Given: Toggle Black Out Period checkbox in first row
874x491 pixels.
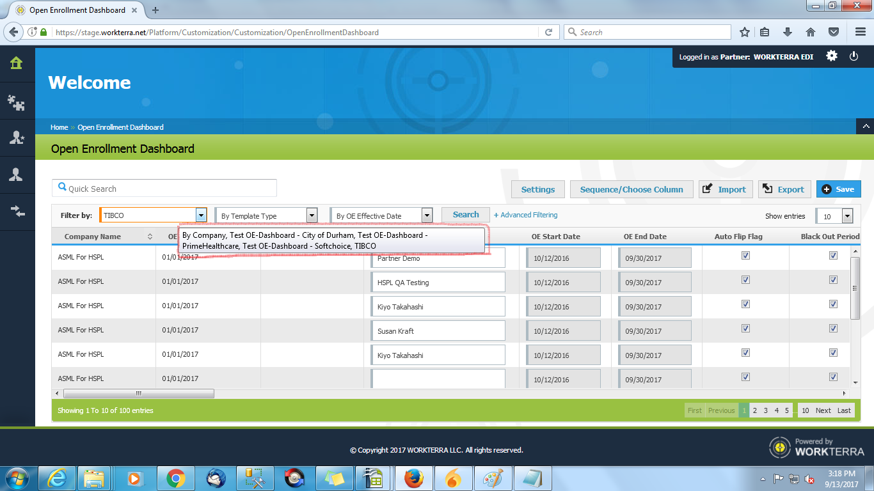Looking at the screenshot, I should tap(833, 256).
